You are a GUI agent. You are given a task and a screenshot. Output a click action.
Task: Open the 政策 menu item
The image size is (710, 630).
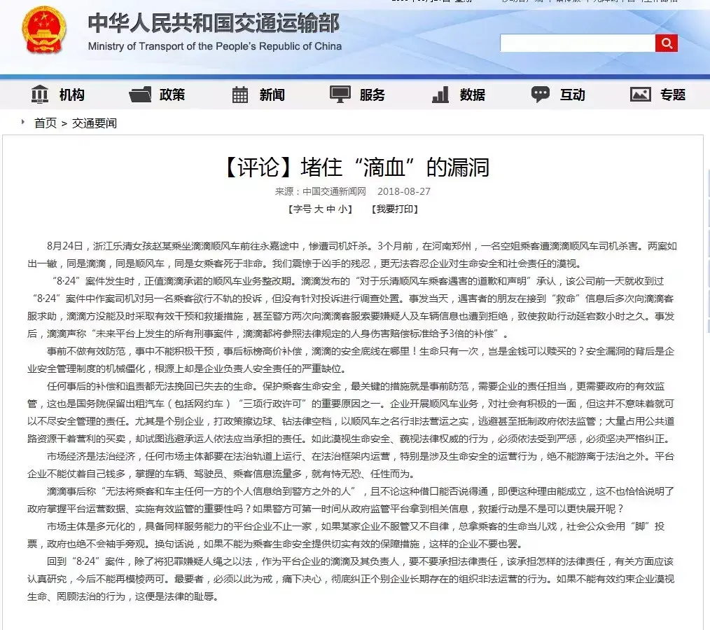tap(172, 95)
